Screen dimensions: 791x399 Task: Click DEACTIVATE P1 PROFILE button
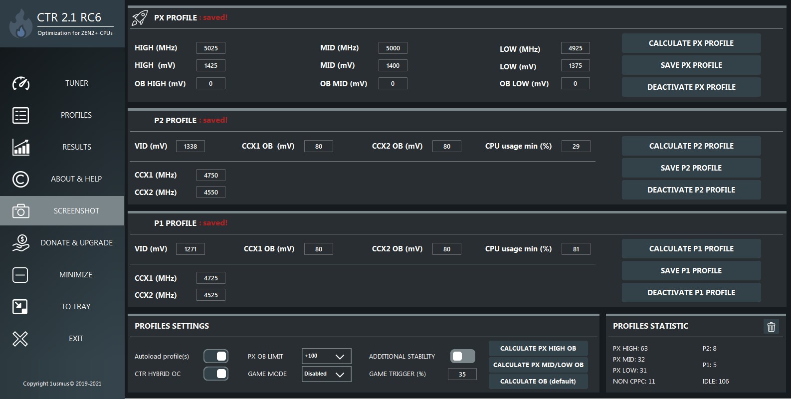click(x=691, y=293)
